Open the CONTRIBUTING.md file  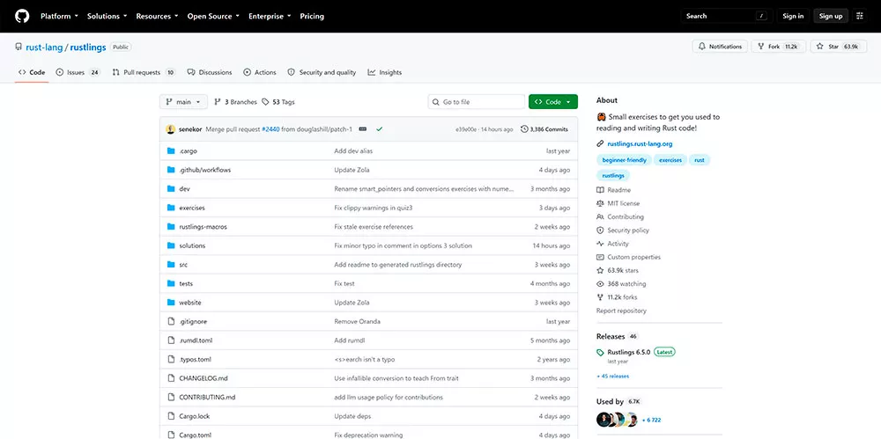(207, 398)
